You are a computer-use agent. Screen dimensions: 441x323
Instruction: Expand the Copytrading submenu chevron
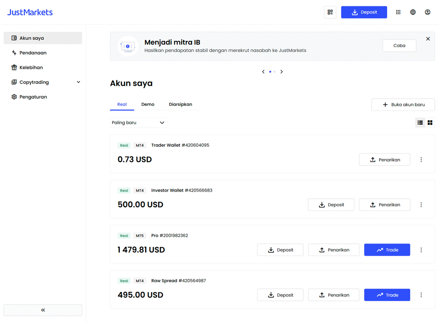pos(79,82)
